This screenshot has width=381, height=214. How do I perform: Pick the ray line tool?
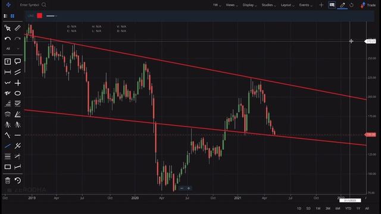17,156
